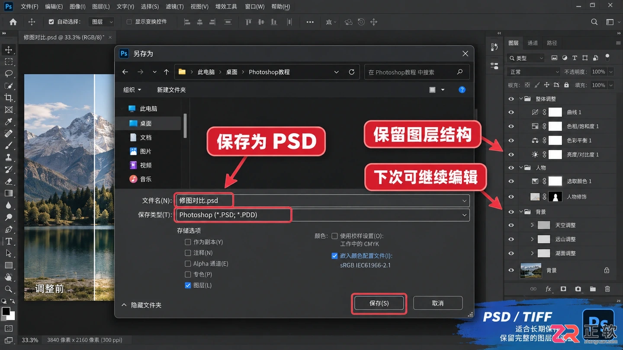The image size is (623, 350).
Task: Open the 文件名 dropdown arrow
Action: (464, 201)
